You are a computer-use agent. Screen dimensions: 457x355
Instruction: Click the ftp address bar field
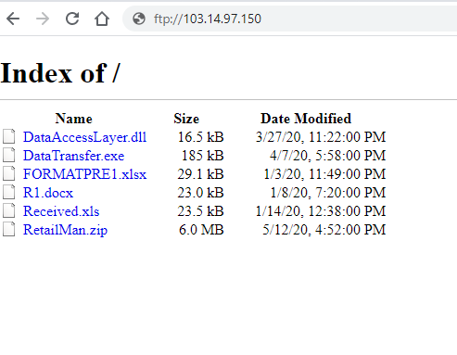coord(290,19)
